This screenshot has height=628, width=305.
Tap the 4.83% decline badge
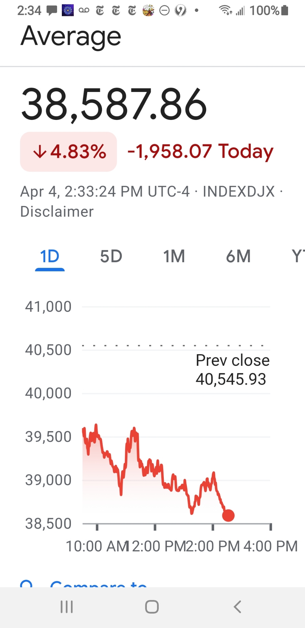(x=69, y=152)
